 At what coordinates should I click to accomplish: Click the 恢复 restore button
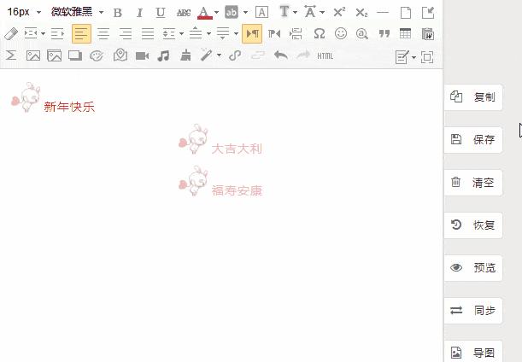coord(473,225)
